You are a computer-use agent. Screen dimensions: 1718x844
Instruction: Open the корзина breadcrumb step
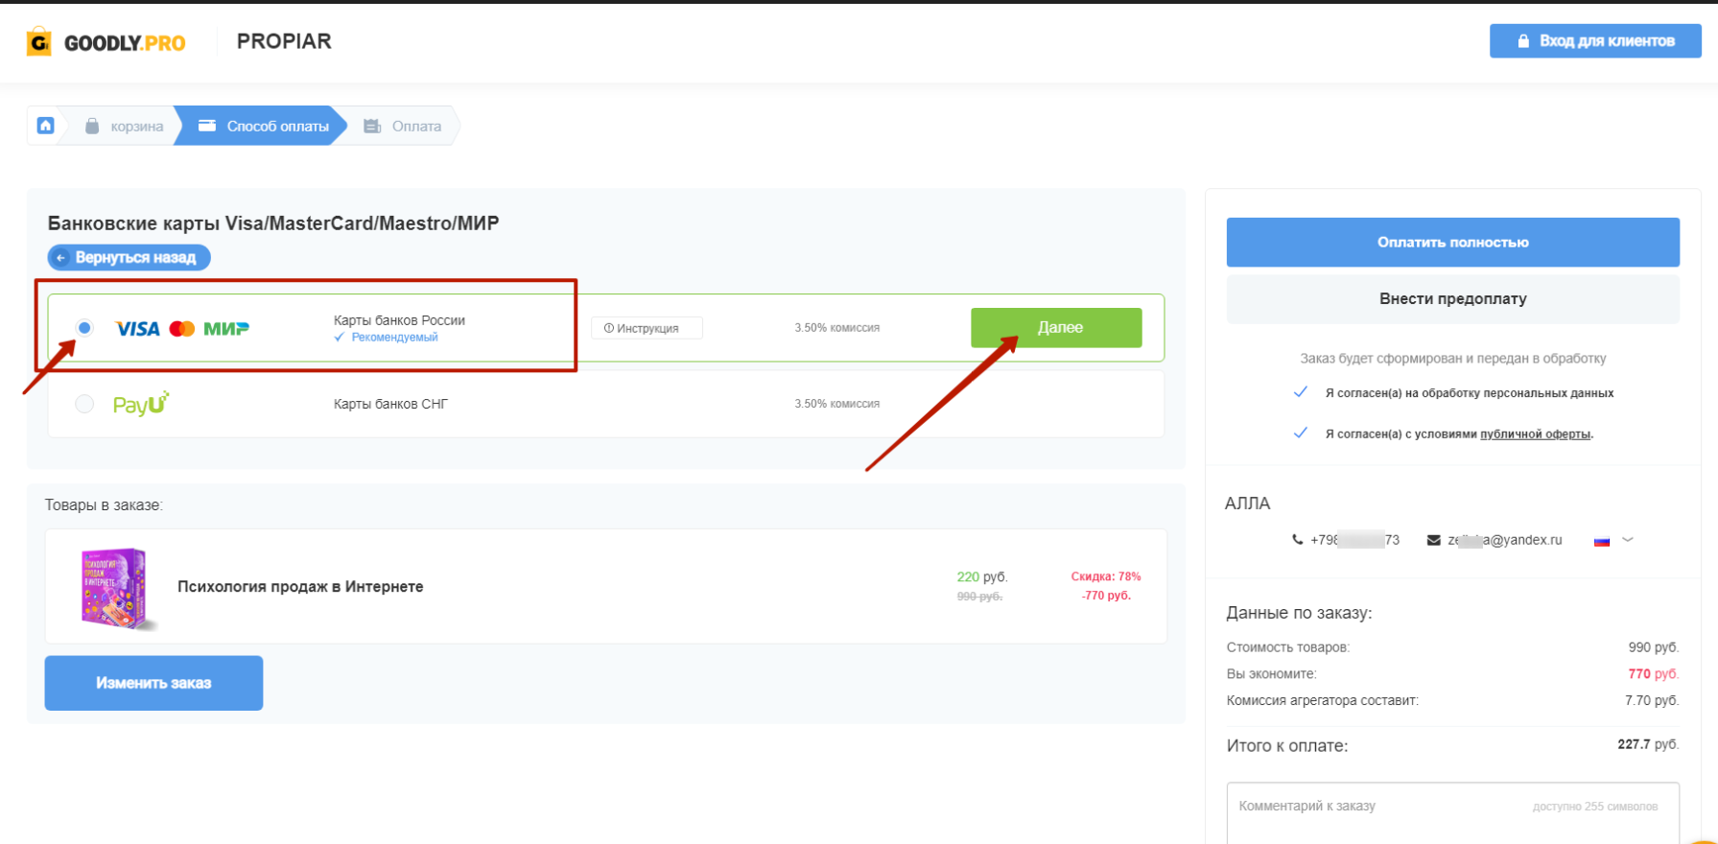[125, 127]
